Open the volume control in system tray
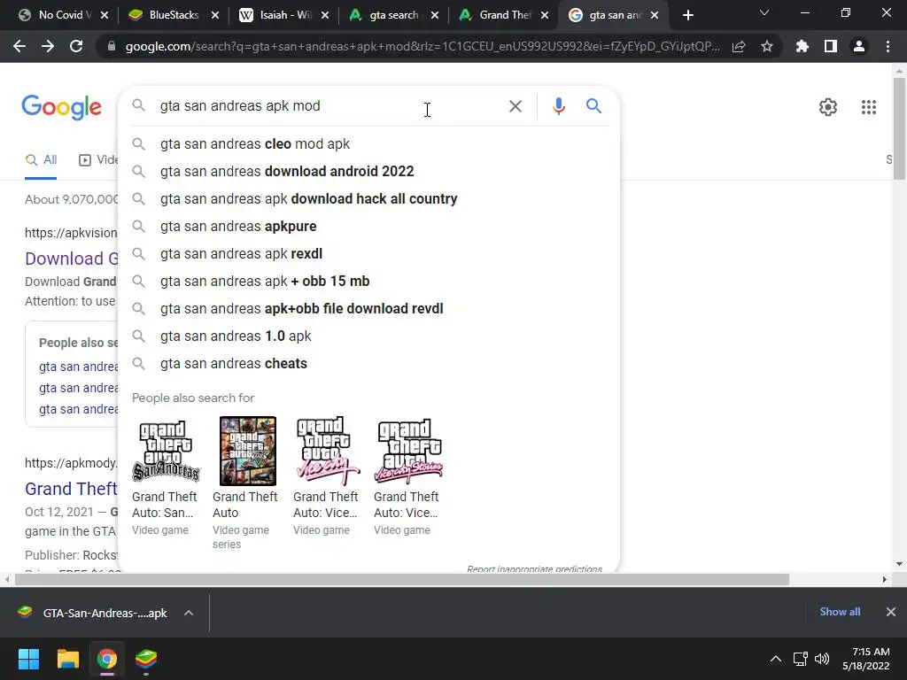The width and height of the screenshot is (907, 680). 821,659
